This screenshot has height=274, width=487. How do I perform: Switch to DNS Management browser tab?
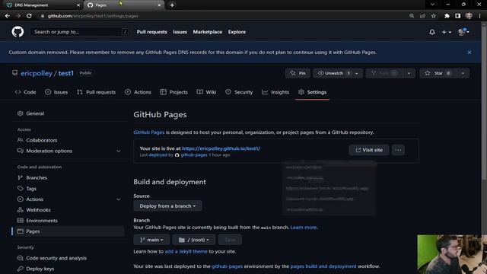point(43,5)
